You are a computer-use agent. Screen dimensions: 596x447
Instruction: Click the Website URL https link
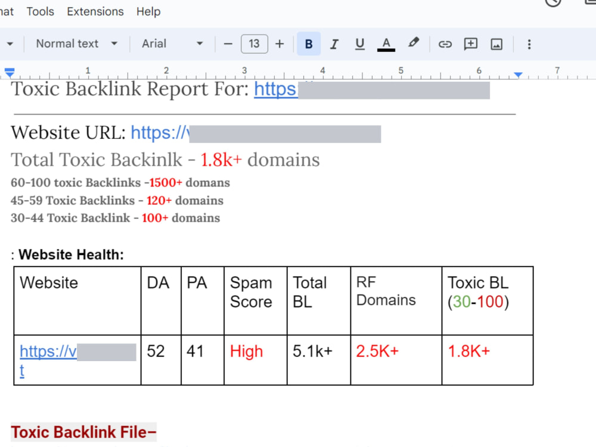pos(160,133)
